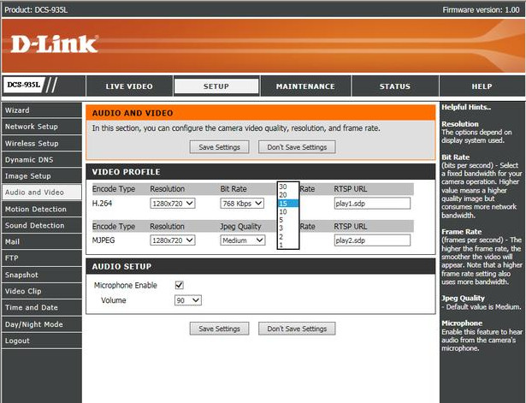Click the 'Product: DCS-935L' text
Image resolution: width=526 pixels, height=403 pixels.
pos(36,9)
